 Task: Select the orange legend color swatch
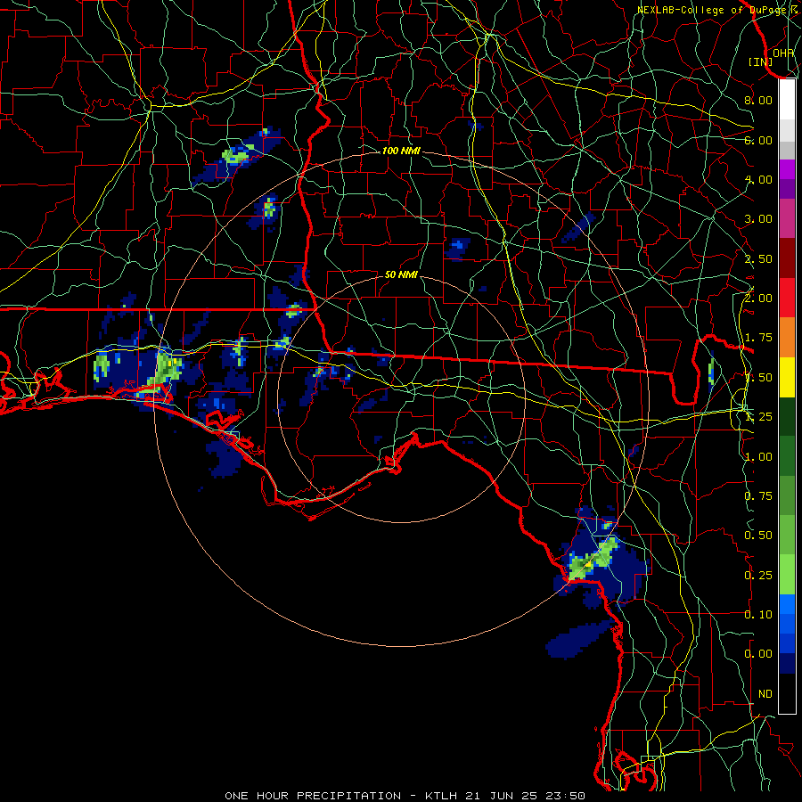787,337
